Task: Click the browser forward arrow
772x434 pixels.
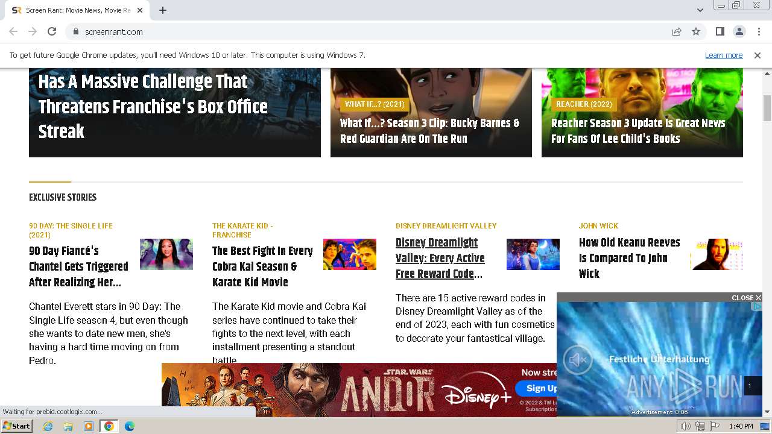Action: [x=33, y=31]
